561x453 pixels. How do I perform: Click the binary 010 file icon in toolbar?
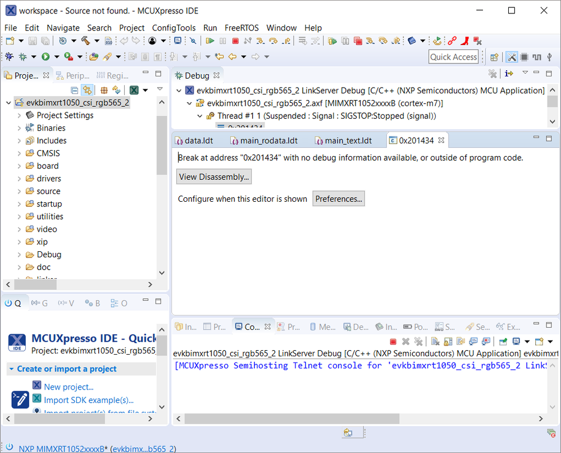pyautogui.click(x=108, y=41)
